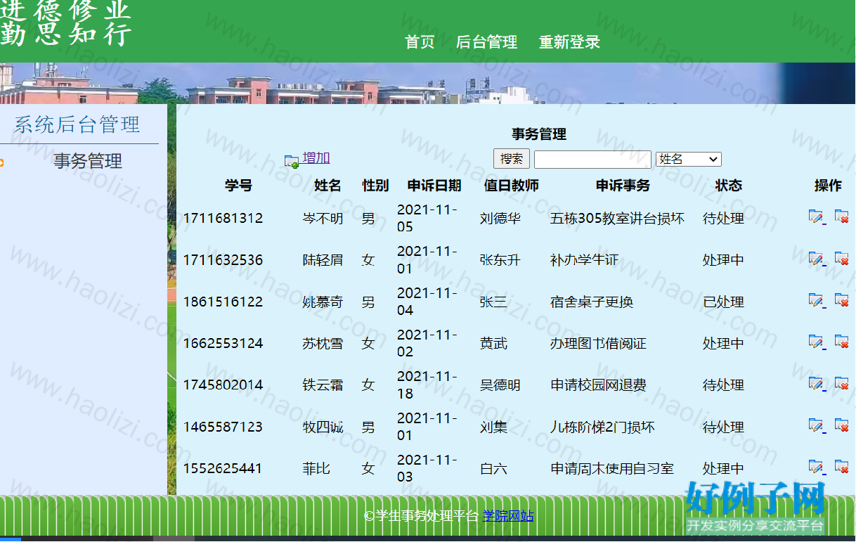Delete the record for 陆轻眉
Screen dimensions: 856x542
[x=841, y=259]
